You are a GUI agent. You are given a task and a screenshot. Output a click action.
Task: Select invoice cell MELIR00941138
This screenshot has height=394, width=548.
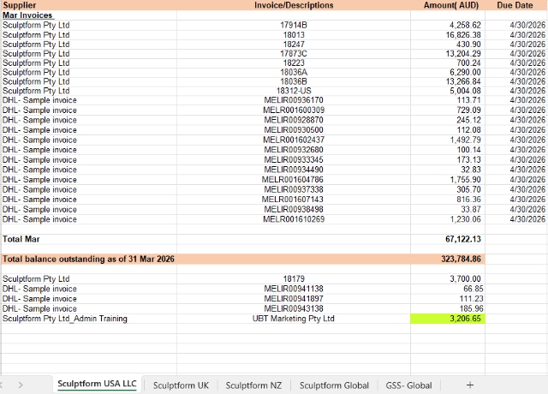(x=294, y=289)
